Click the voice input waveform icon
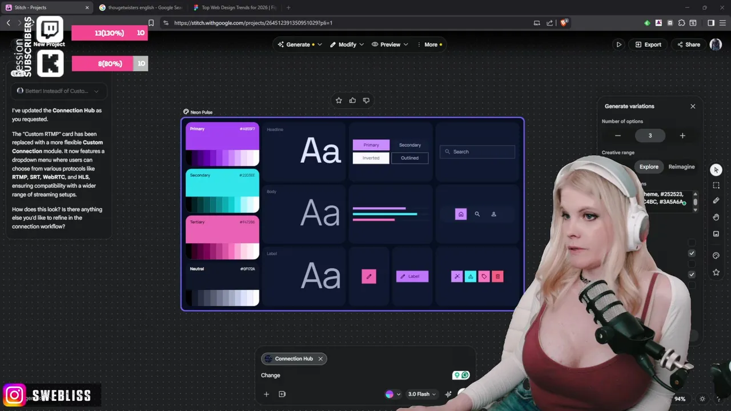The width and height of the screenshot is (731, 411). (448, 394)
